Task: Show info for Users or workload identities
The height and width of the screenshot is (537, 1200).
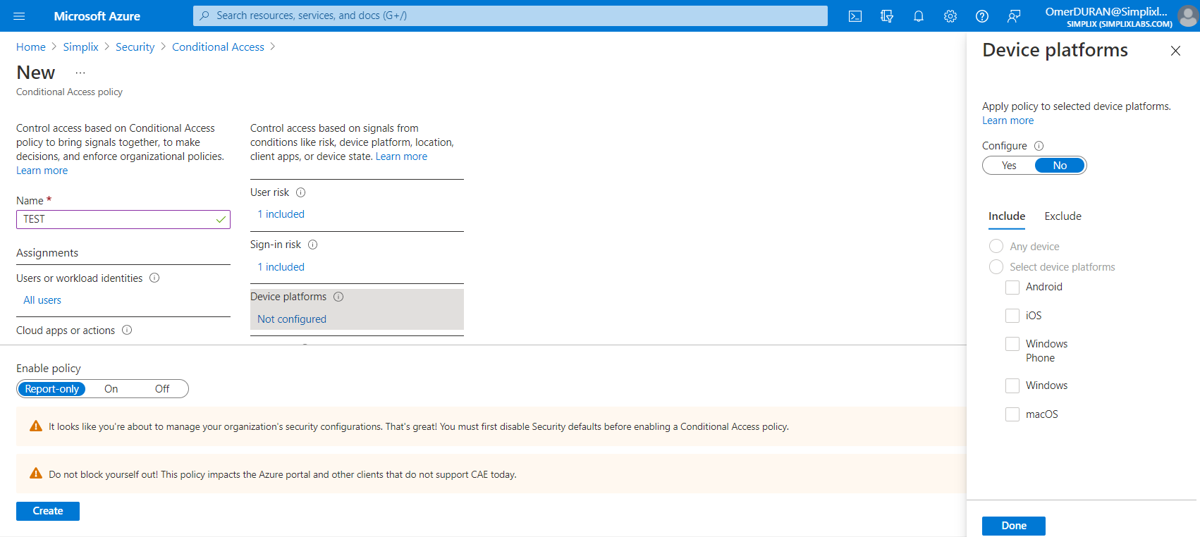Action: click(154, 278)
